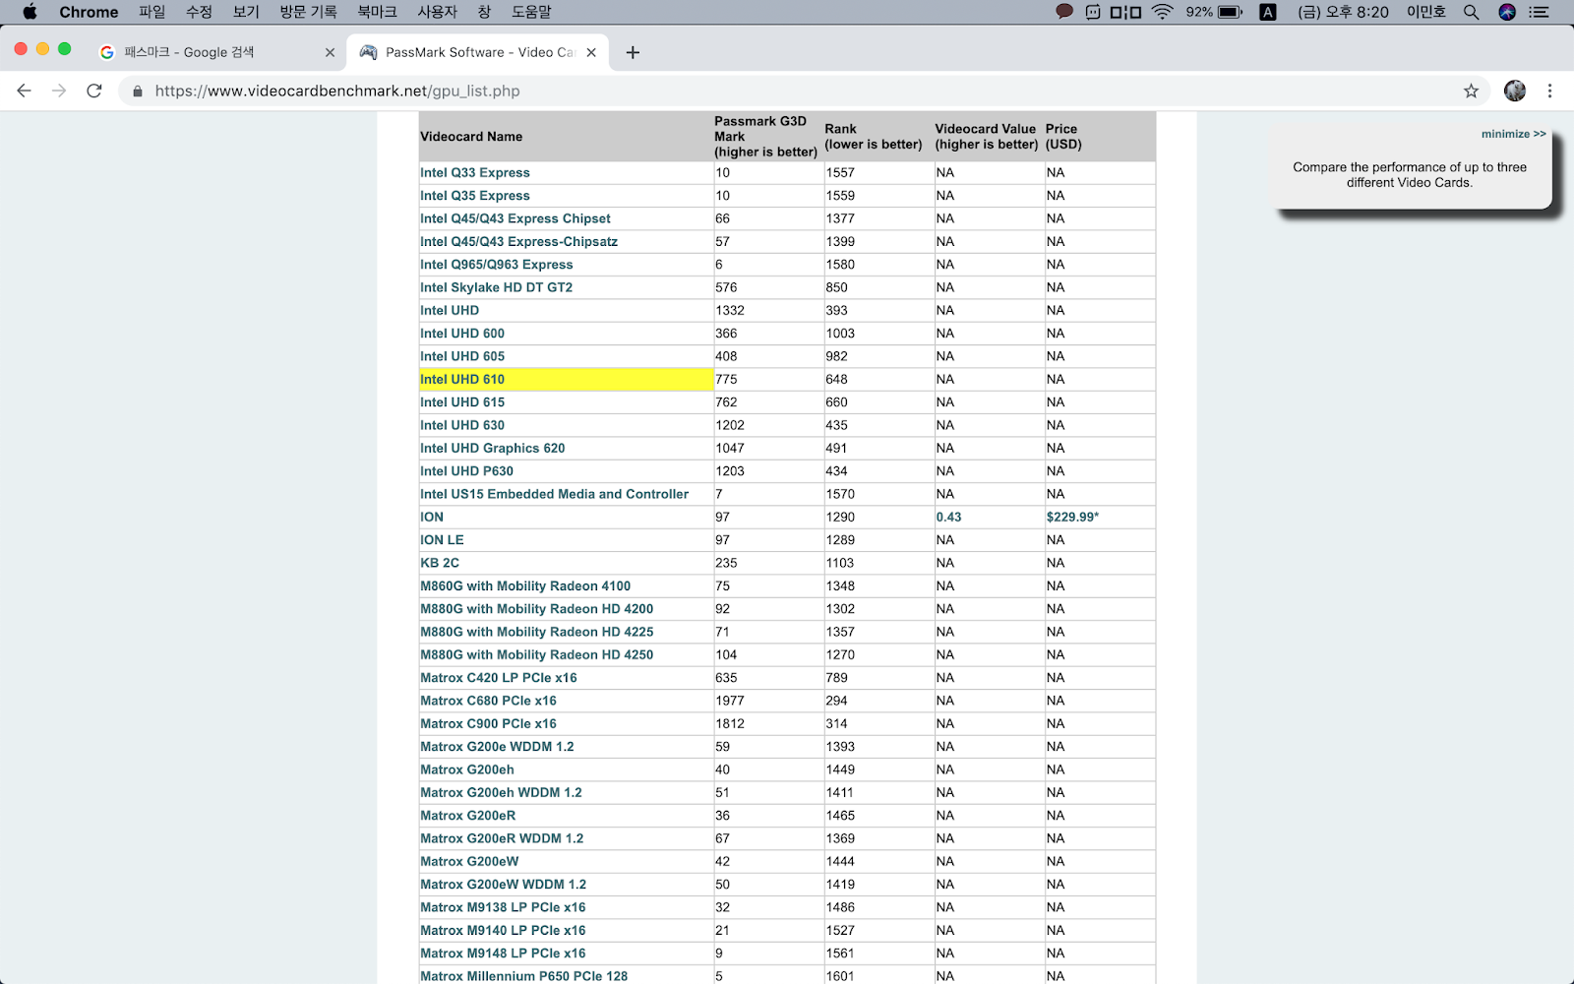
Task: Close the PassMark Software tab
Action: click(591, 52)
